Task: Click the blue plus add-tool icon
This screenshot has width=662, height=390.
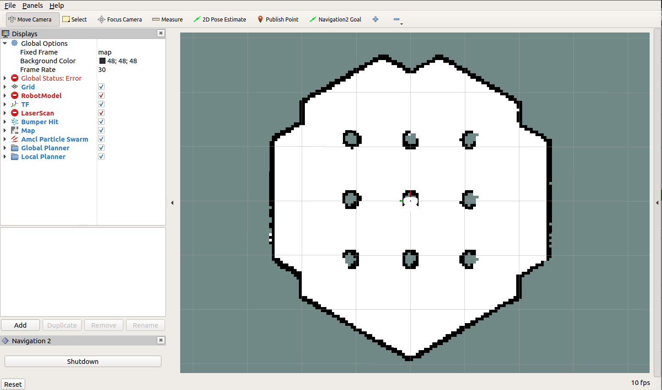Action: tap(375, 19)
